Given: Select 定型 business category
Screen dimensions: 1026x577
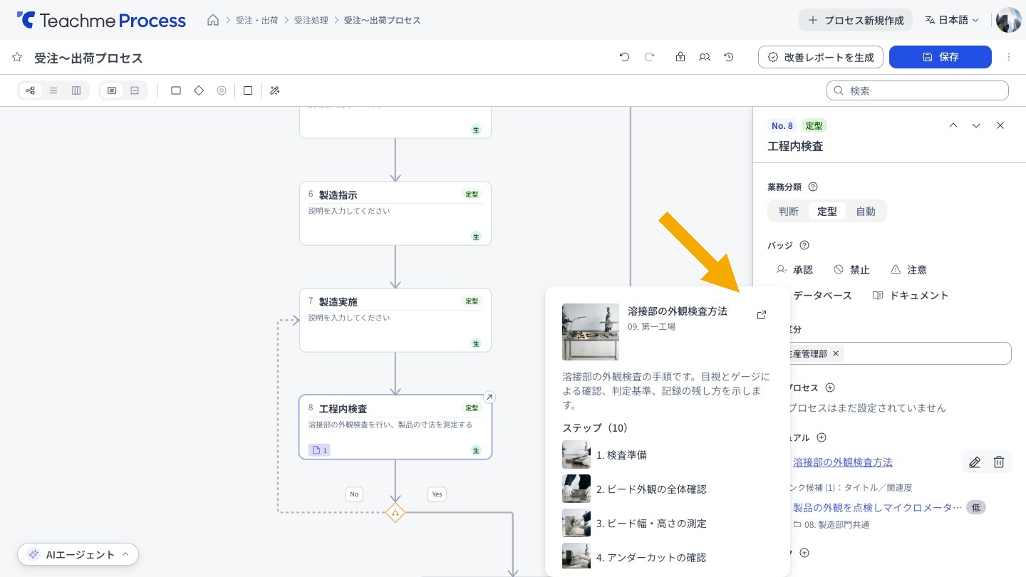Looking at the screenshot, I should (827, 211).
